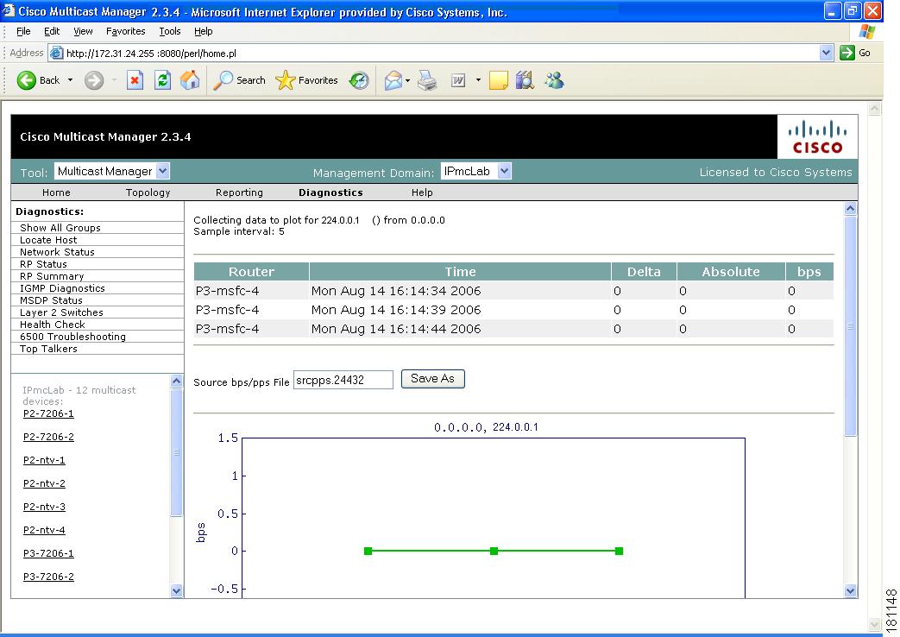
Task: Open the Tools menu
Action: click(x=170, y=31)
